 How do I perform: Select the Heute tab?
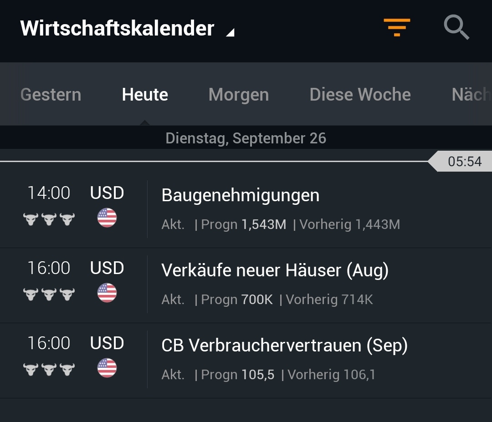[x=145, y=95]
